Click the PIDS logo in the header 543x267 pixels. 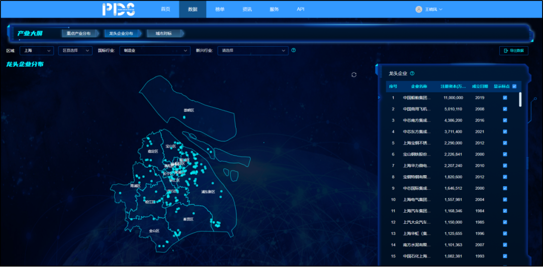point(121,9)
